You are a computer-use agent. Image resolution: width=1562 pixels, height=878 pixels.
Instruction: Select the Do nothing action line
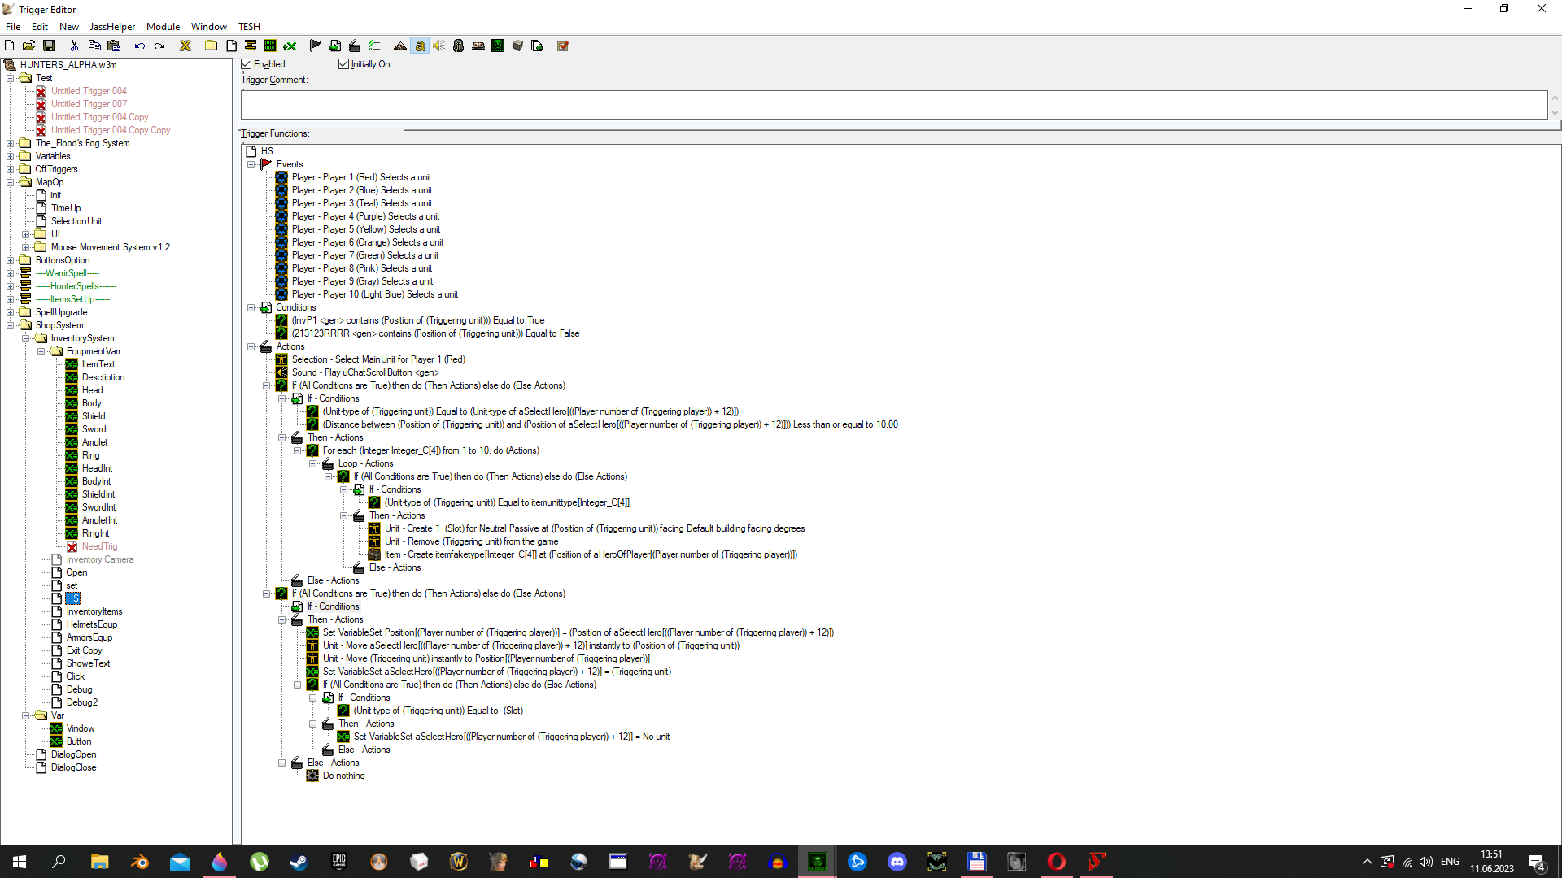343,776
